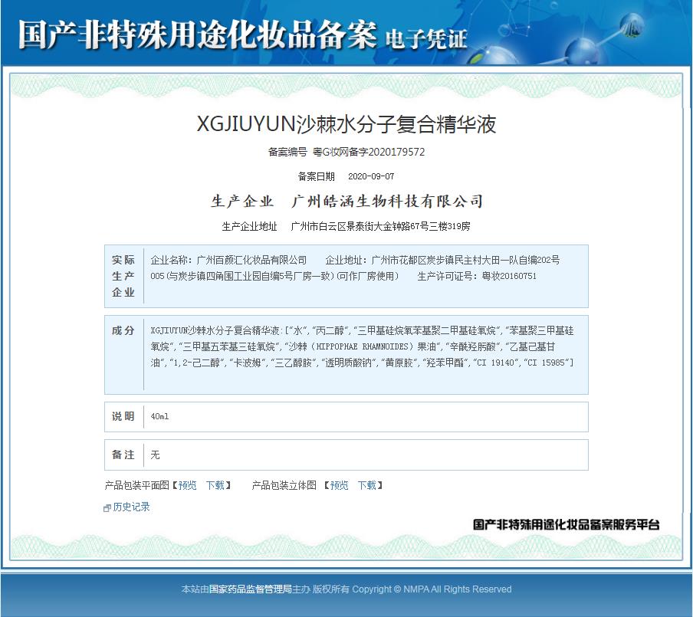Image resolution: width=693 pixels, height=617 pixels.
Task: Click the 成分 section label
Action: coord(123,330)
